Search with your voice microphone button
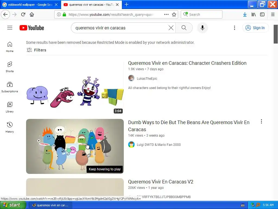278x209 pixels. 202,28
